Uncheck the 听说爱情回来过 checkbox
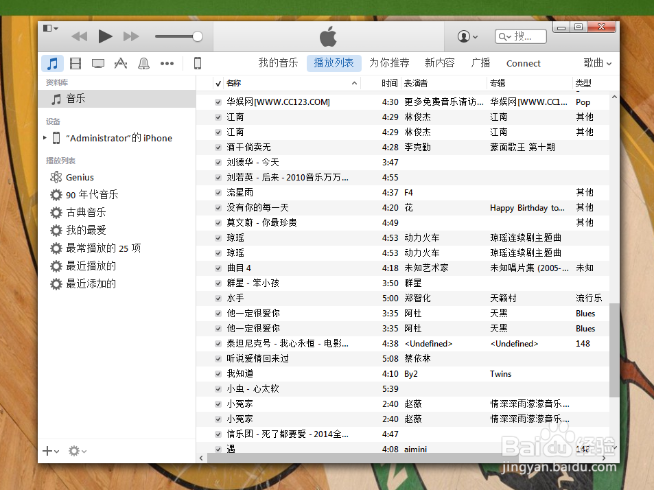 click(x=218, y=359)
